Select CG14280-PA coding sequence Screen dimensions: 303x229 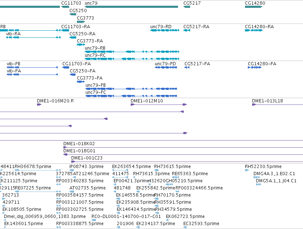tap(255, 67)
